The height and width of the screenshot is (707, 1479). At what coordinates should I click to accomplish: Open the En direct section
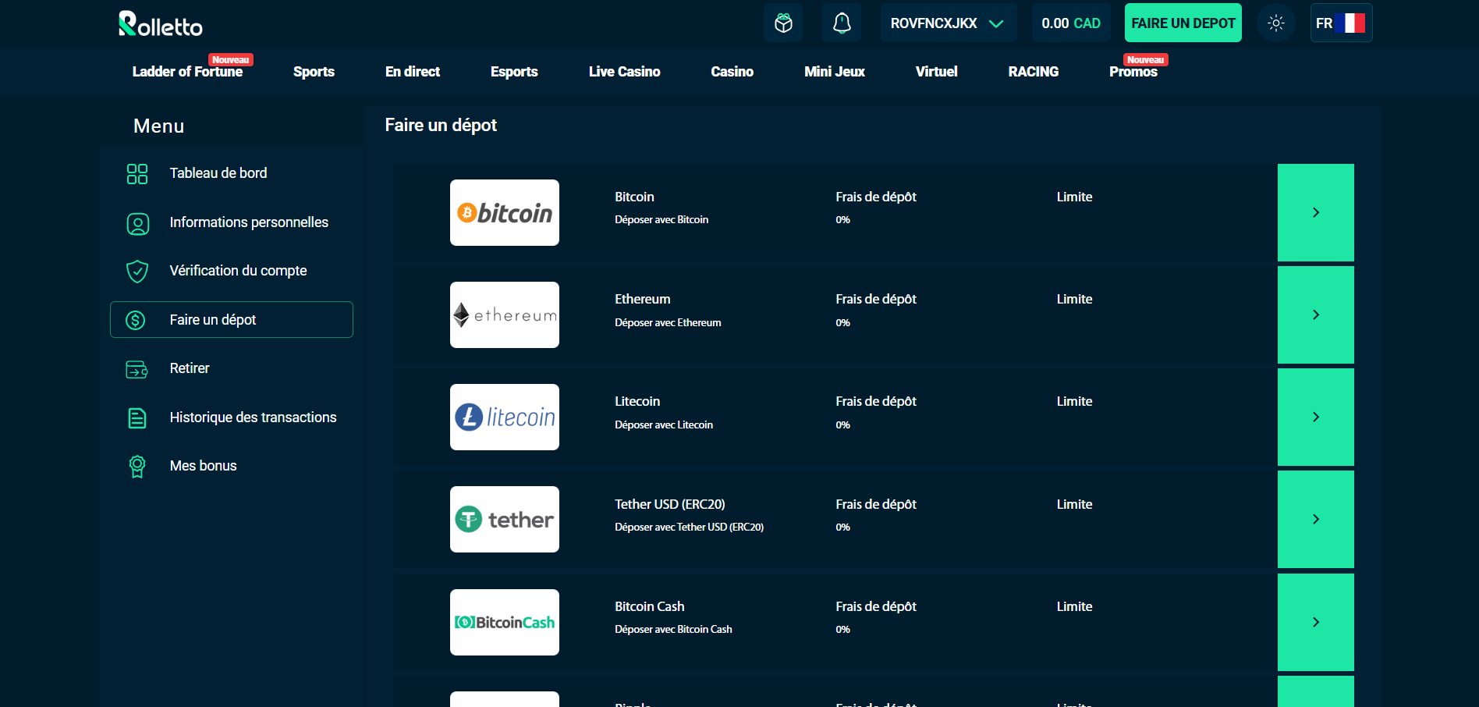[413, 71]
